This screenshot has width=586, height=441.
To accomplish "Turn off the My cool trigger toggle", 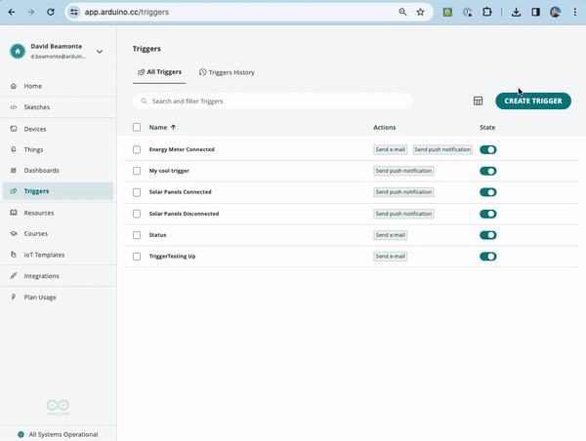I will pyautogui.click(x=488, y=171).
